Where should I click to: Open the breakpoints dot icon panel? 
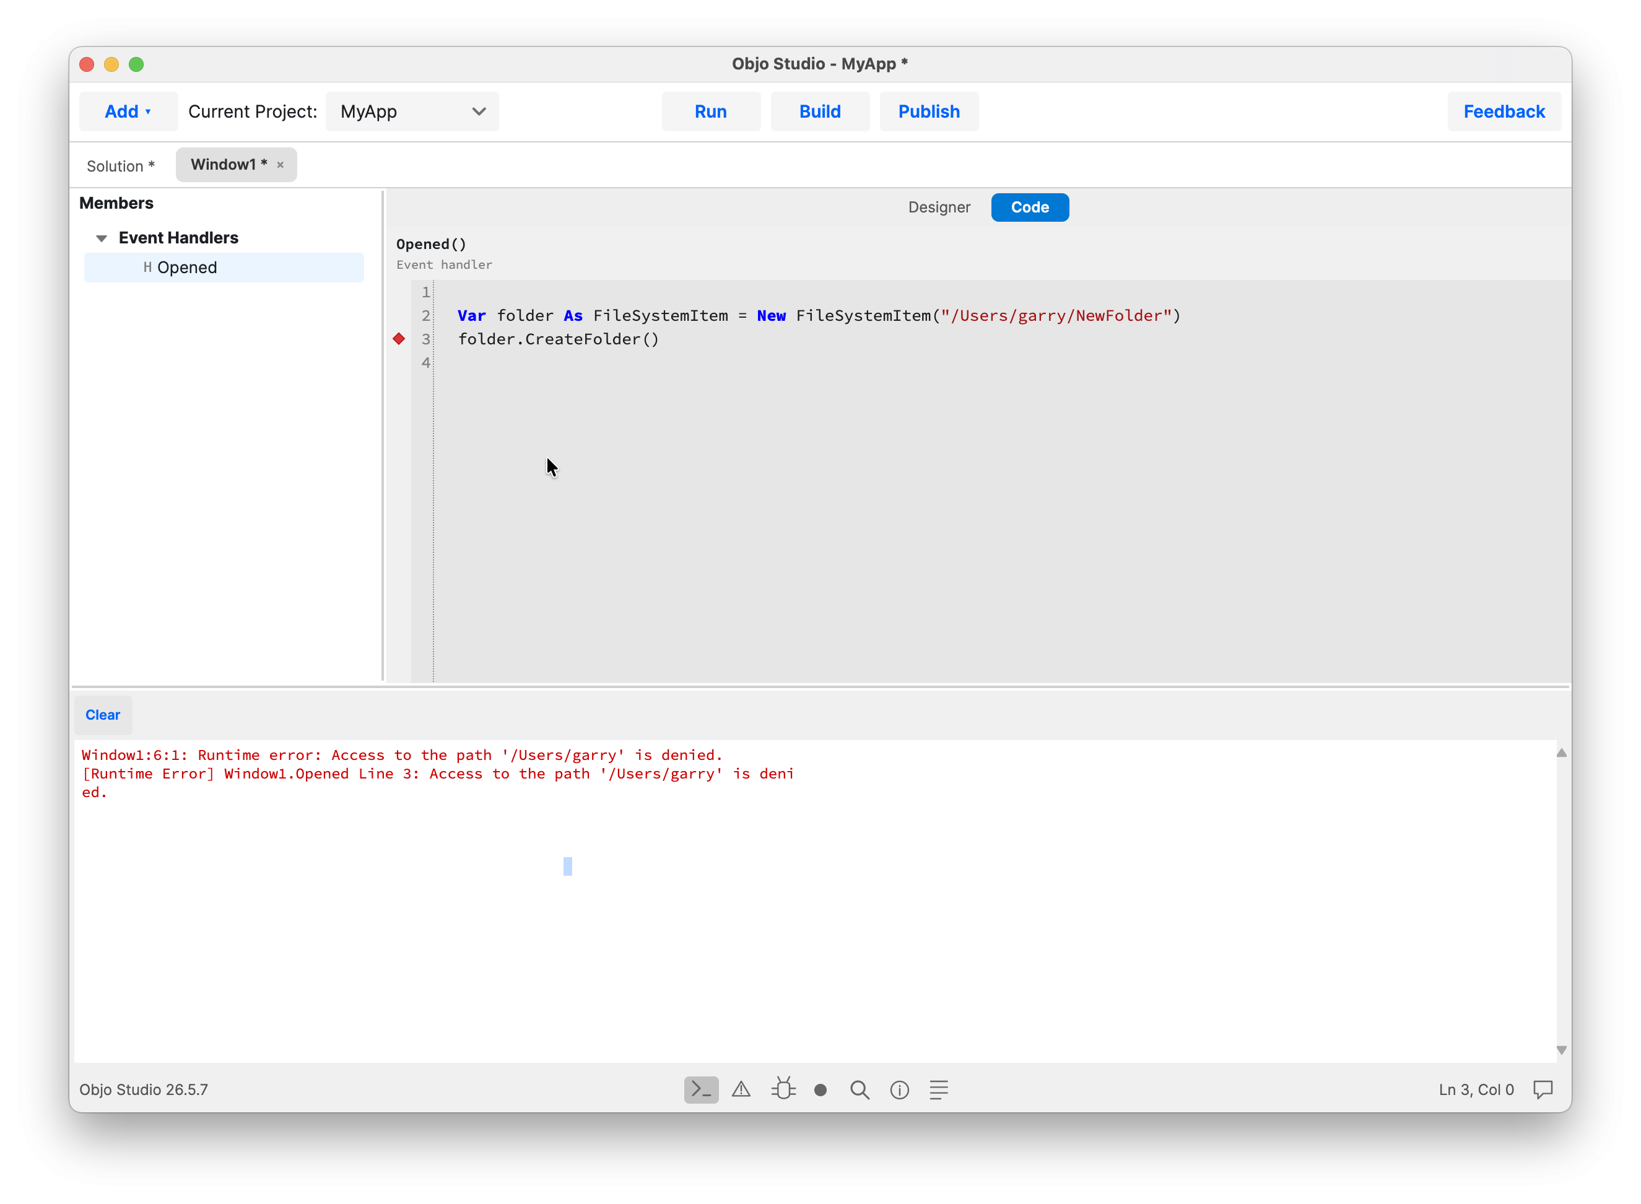[x=820, y=1090]
